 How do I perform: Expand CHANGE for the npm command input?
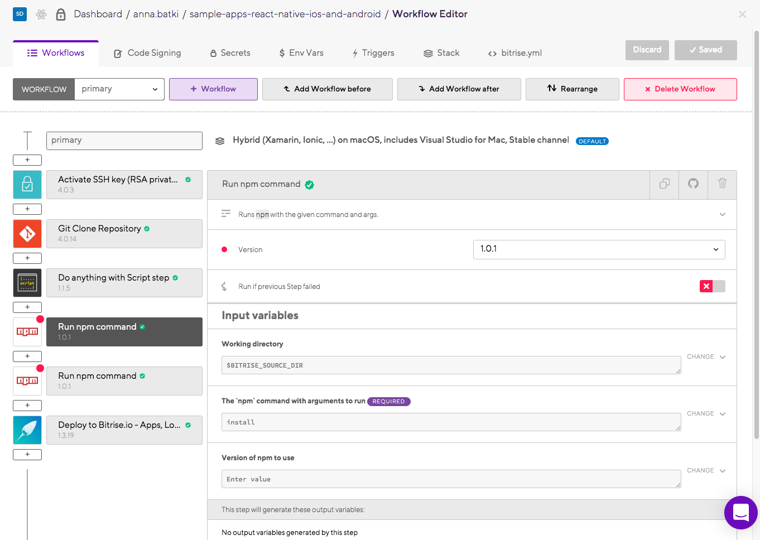706,414
